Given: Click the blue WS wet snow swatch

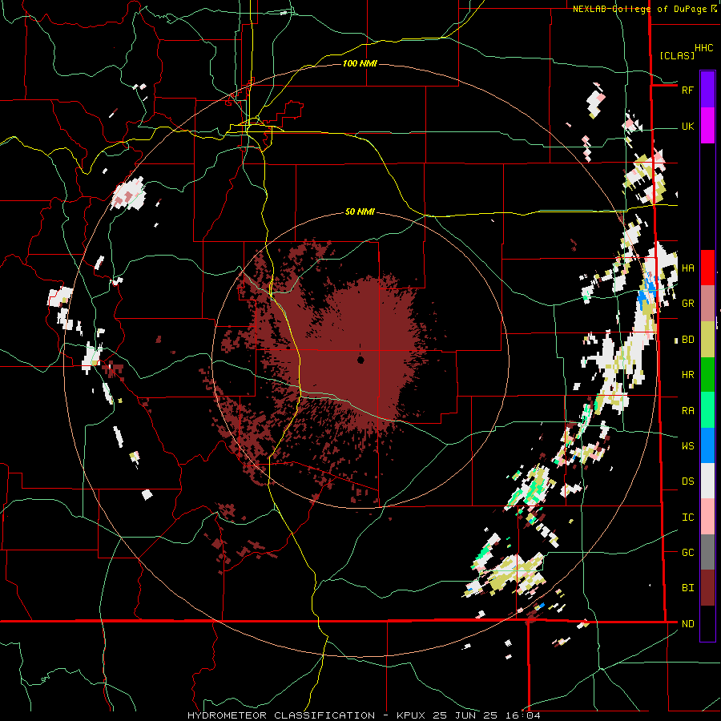Looking at the screenshot, I should point(707,445).
